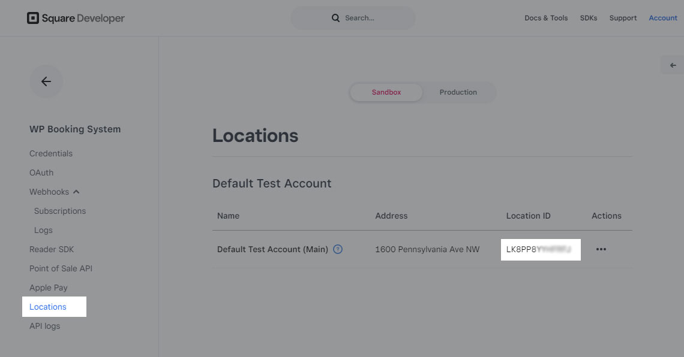Go back using the circular arrow button
684x357 pixels.
point(46,81)
